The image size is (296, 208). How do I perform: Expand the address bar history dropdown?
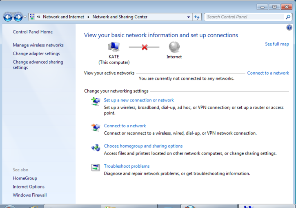click(x=188, y=17)
